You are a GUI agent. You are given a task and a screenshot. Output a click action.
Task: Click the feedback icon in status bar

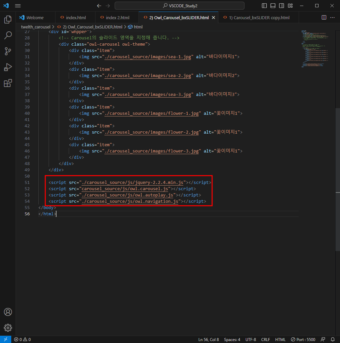pyautogui.click(x=323, y=339)
